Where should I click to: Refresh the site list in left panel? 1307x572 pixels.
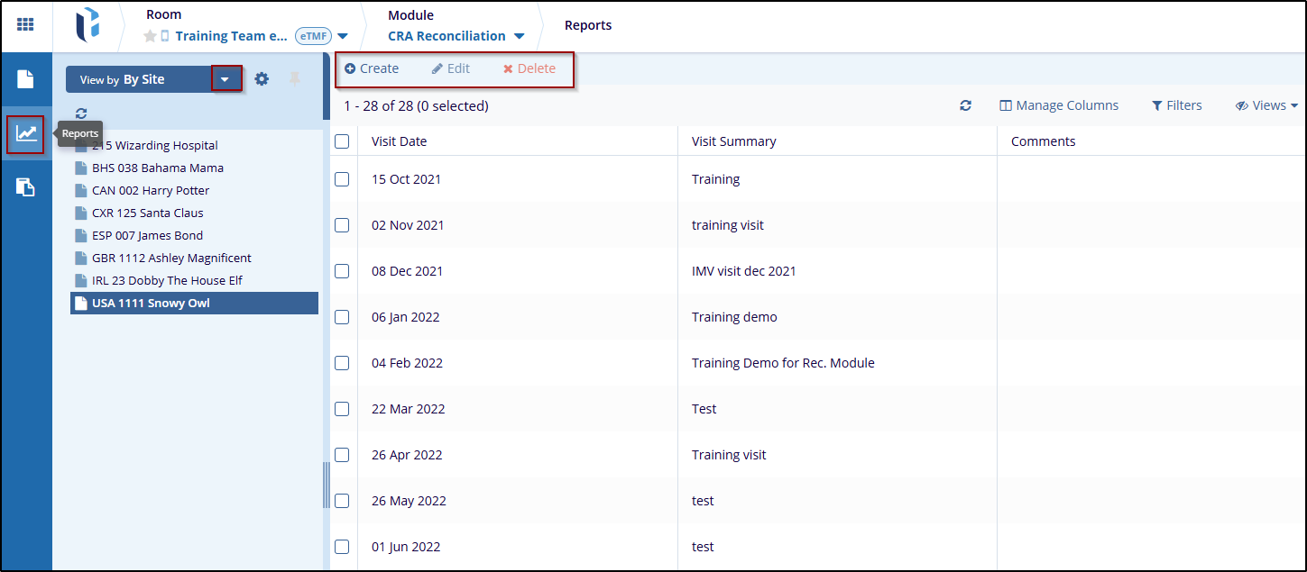[81, 113]
